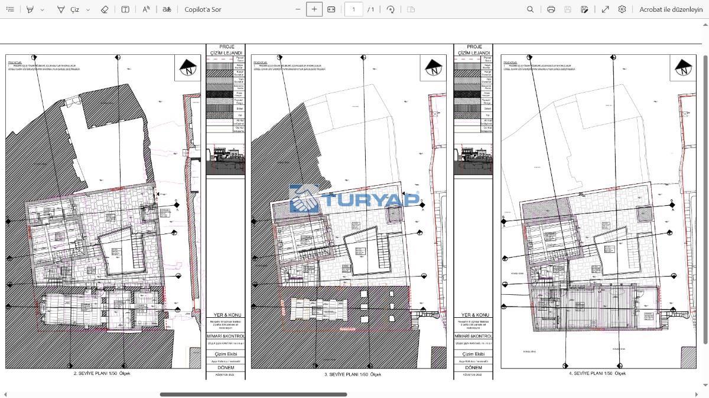
Task: Toggle the add text box tool
Action: click(x=125, y=9)
